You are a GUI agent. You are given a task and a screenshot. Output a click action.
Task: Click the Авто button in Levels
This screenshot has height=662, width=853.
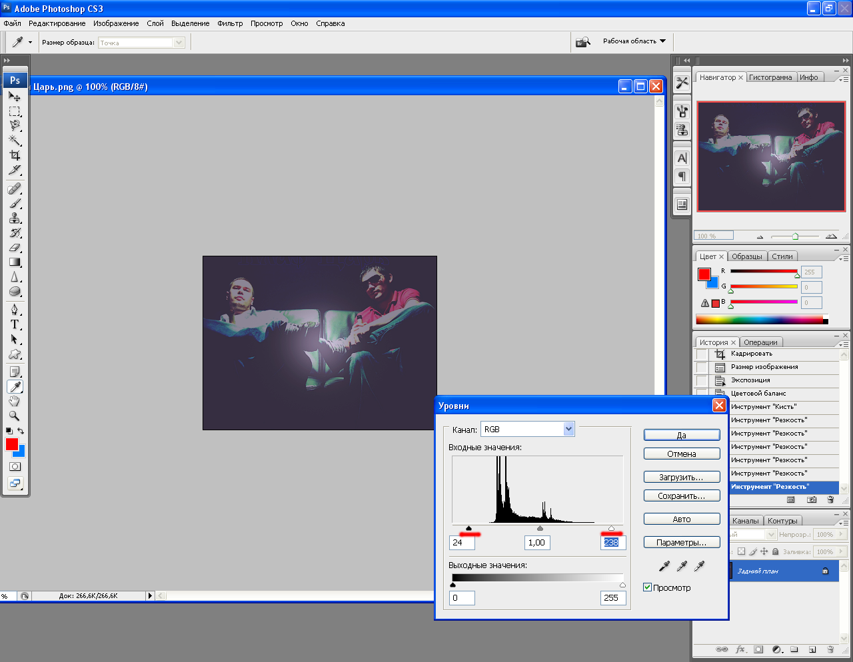point(681,519)
